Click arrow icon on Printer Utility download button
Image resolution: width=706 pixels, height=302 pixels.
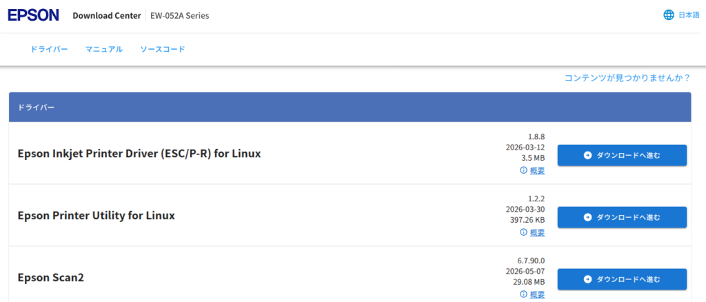[x=587, y=217]
